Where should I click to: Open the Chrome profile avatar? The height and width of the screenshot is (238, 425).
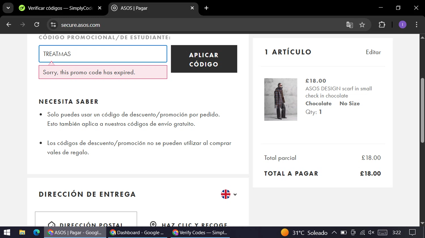(x=402, y=25)
